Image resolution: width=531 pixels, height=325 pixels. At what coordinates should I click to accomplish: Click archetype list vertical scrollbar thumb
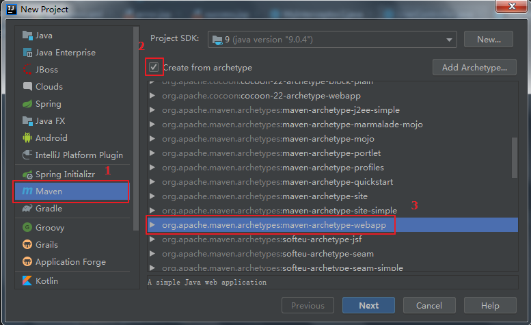515,157
